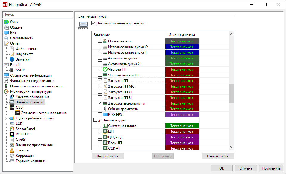Check the Использование диска C: box

(x=100, y=46)
